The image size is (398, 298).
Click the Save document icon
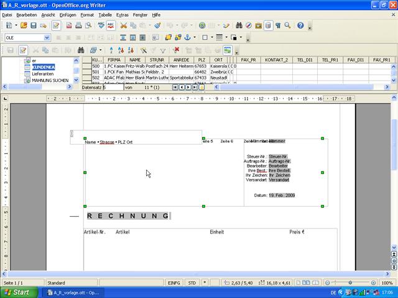[x=34, y=25]
